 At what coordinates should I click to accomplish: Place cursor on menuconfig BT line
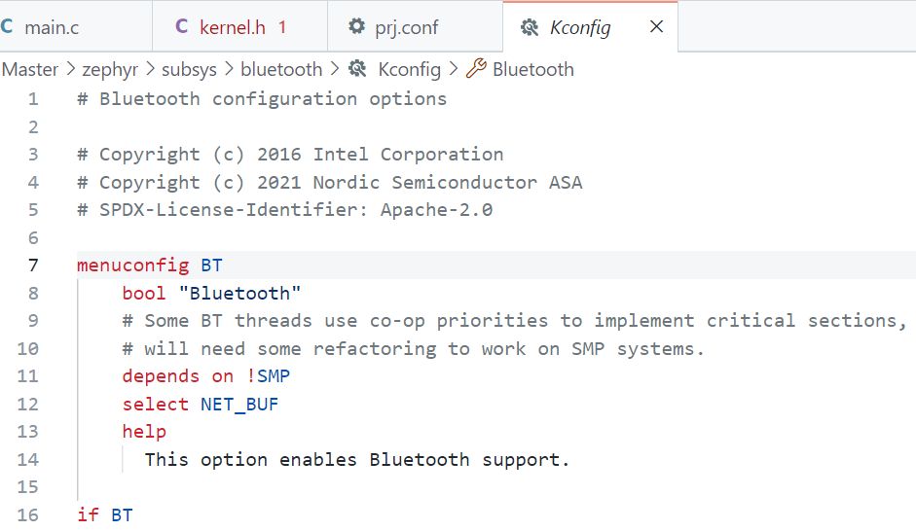click(x=150, y=265)
